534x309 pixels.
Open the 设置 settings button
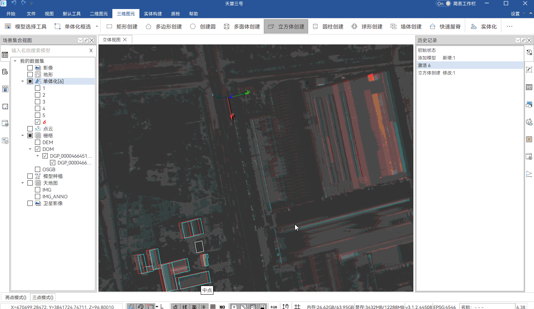coord(515,14)
